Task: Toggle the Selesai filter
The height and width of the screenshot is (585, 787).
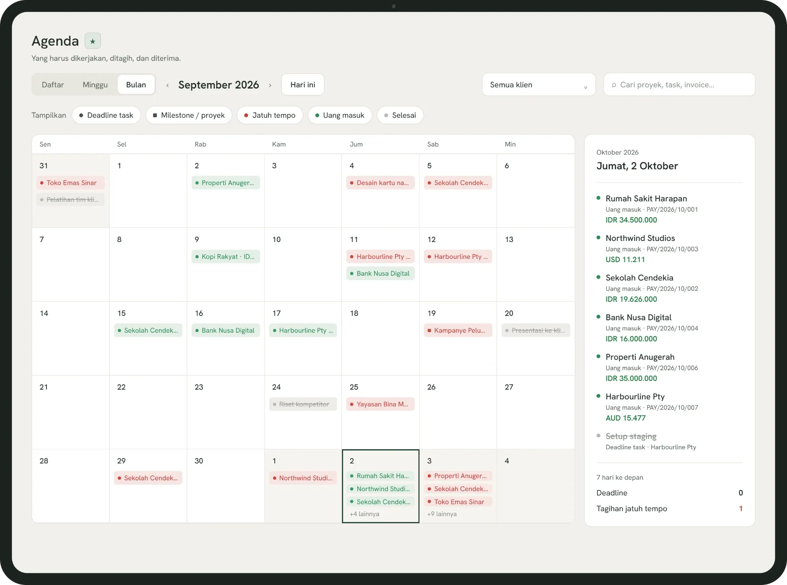Action: click(x=400, y=115)
